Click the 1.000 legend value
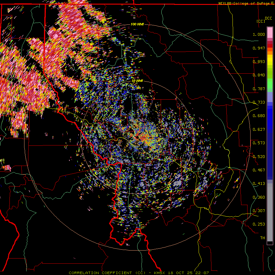275x275 pixels. (x=259, y=34)
